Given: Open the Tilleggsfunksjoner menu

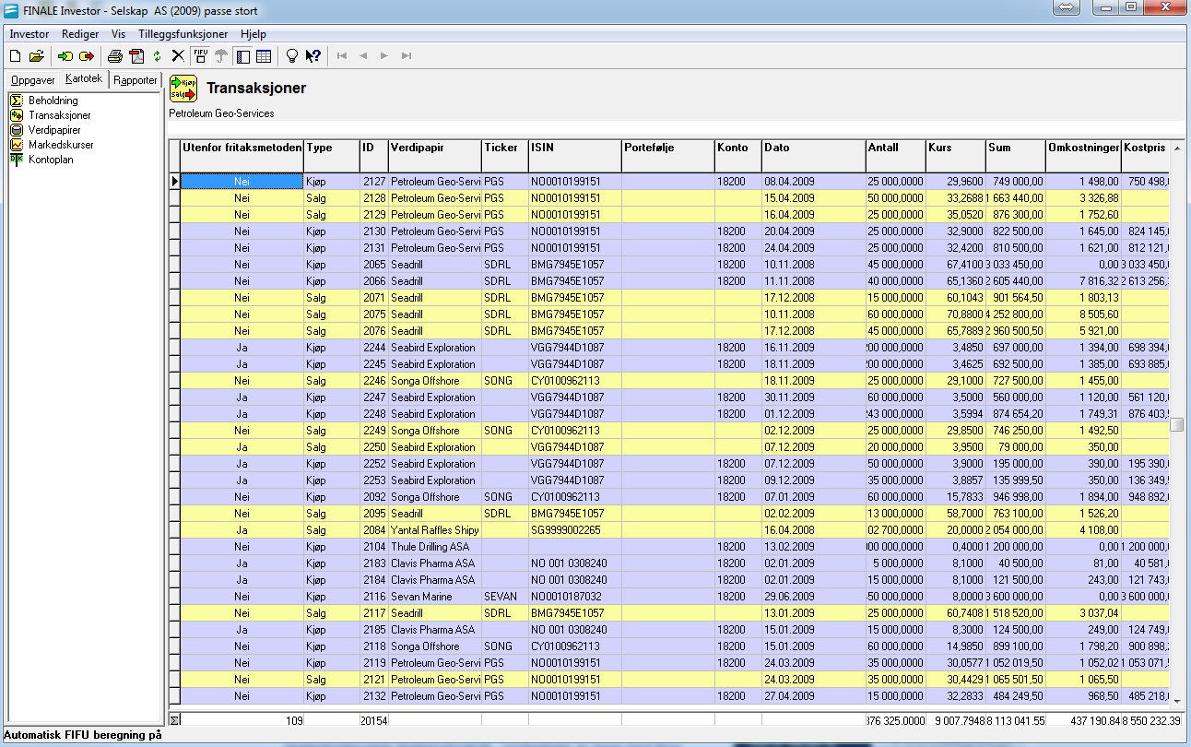Looking at the screenshot, I should coord(183,34).
